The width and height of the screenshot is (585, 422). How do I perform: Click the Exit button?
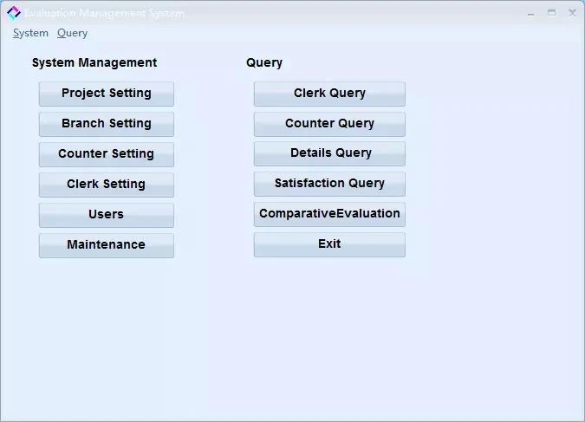[x=329, y=244]
